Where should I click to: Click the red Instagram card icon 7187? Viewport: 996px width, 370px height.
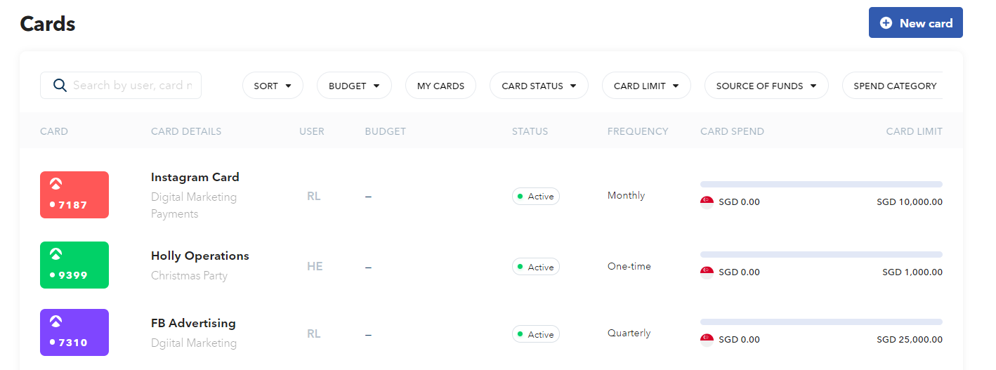click(74, 194)
